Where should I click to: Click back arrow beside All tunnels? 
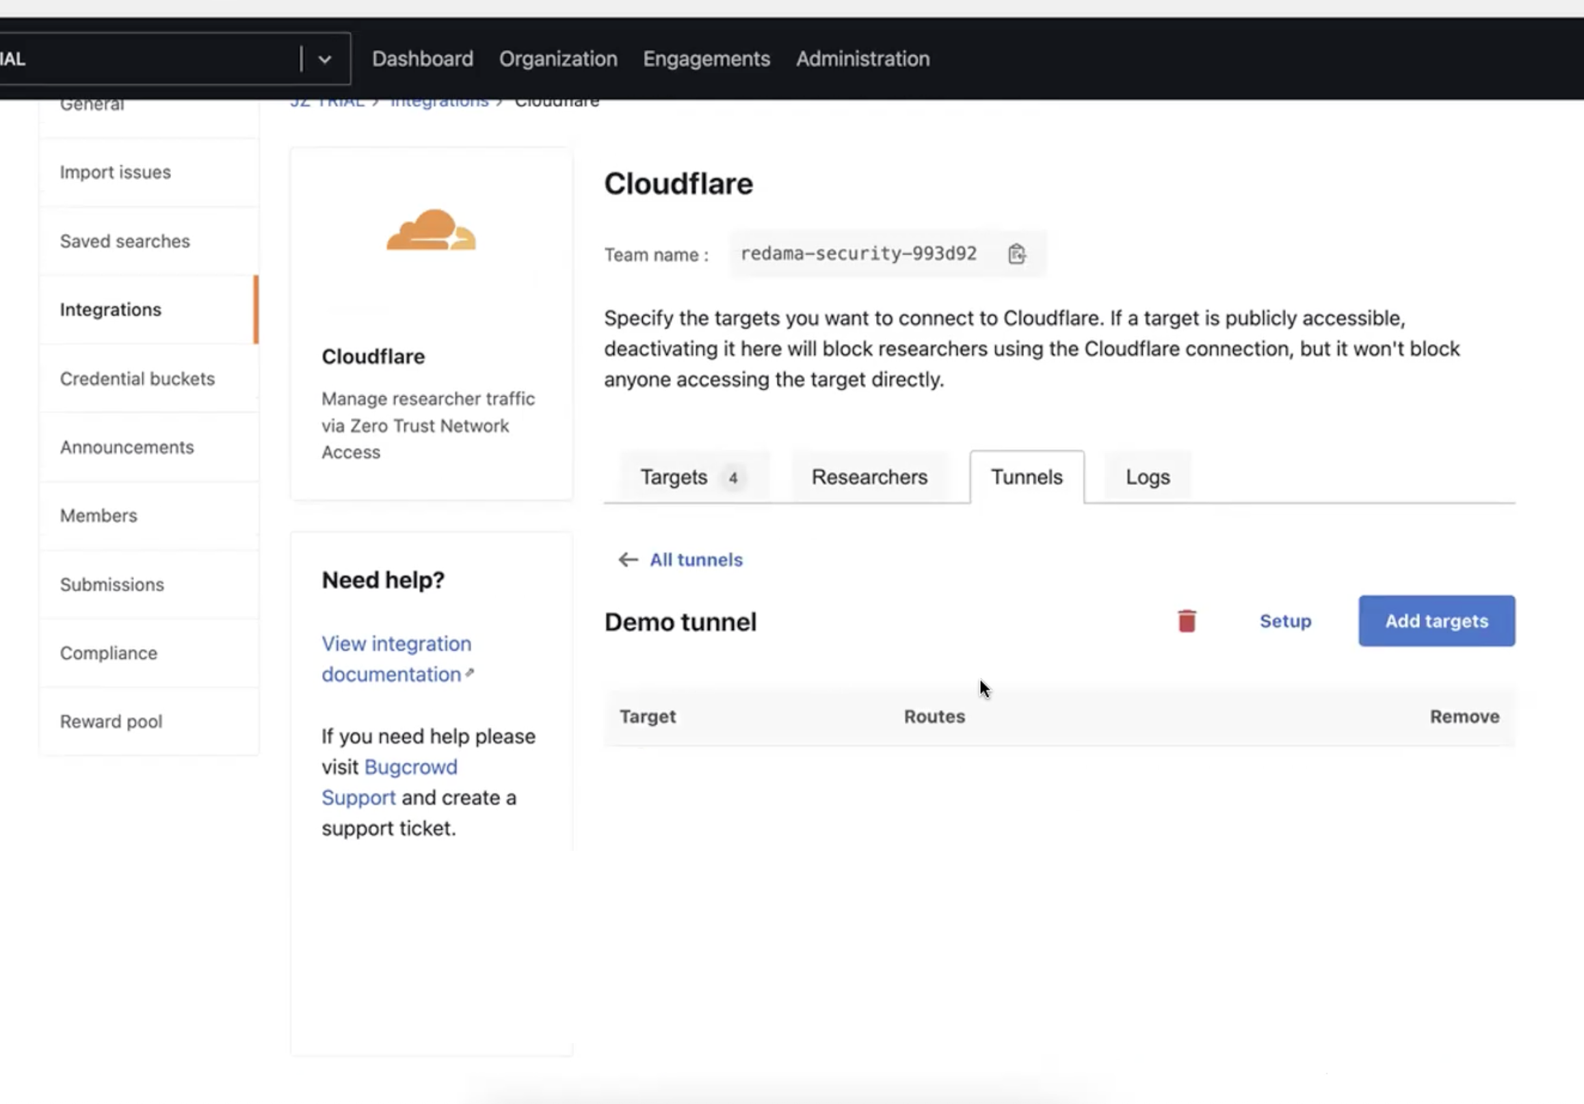pyautogui.click(x=628, y=560)
